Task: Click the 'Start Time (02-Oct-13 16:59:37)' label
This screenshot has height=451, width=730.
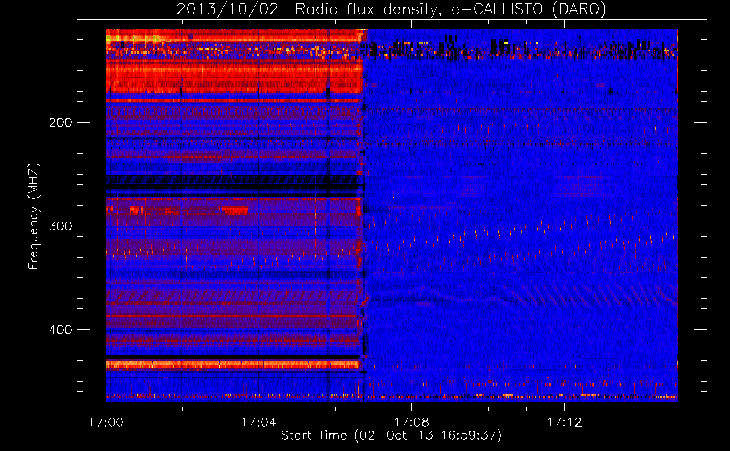Action: pyautogui.click(x=391, y=436)
